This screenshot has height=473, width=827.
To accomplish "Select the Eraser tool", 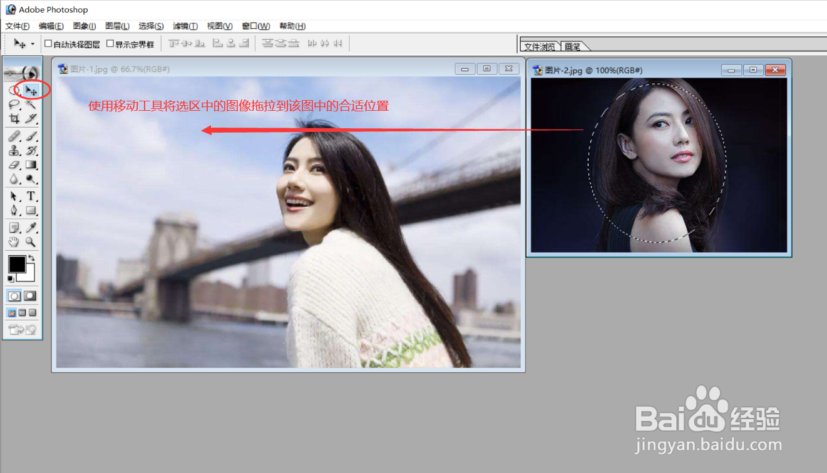I will [13, 165].
